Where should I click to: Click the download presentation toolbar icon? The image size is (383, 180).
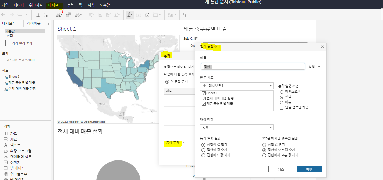pyautogui.click(x=185, y=15)
